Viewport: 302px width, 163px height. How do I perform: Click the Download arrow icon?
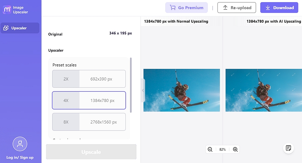[x=267, y=7]
